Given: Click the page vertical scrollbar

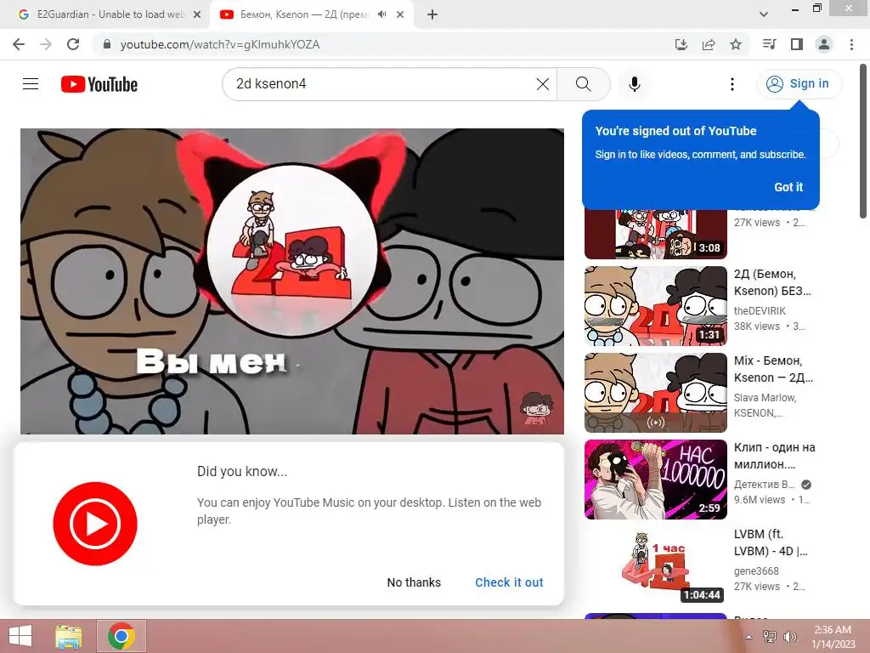Looking at the screenshot, I should [863, 142].
